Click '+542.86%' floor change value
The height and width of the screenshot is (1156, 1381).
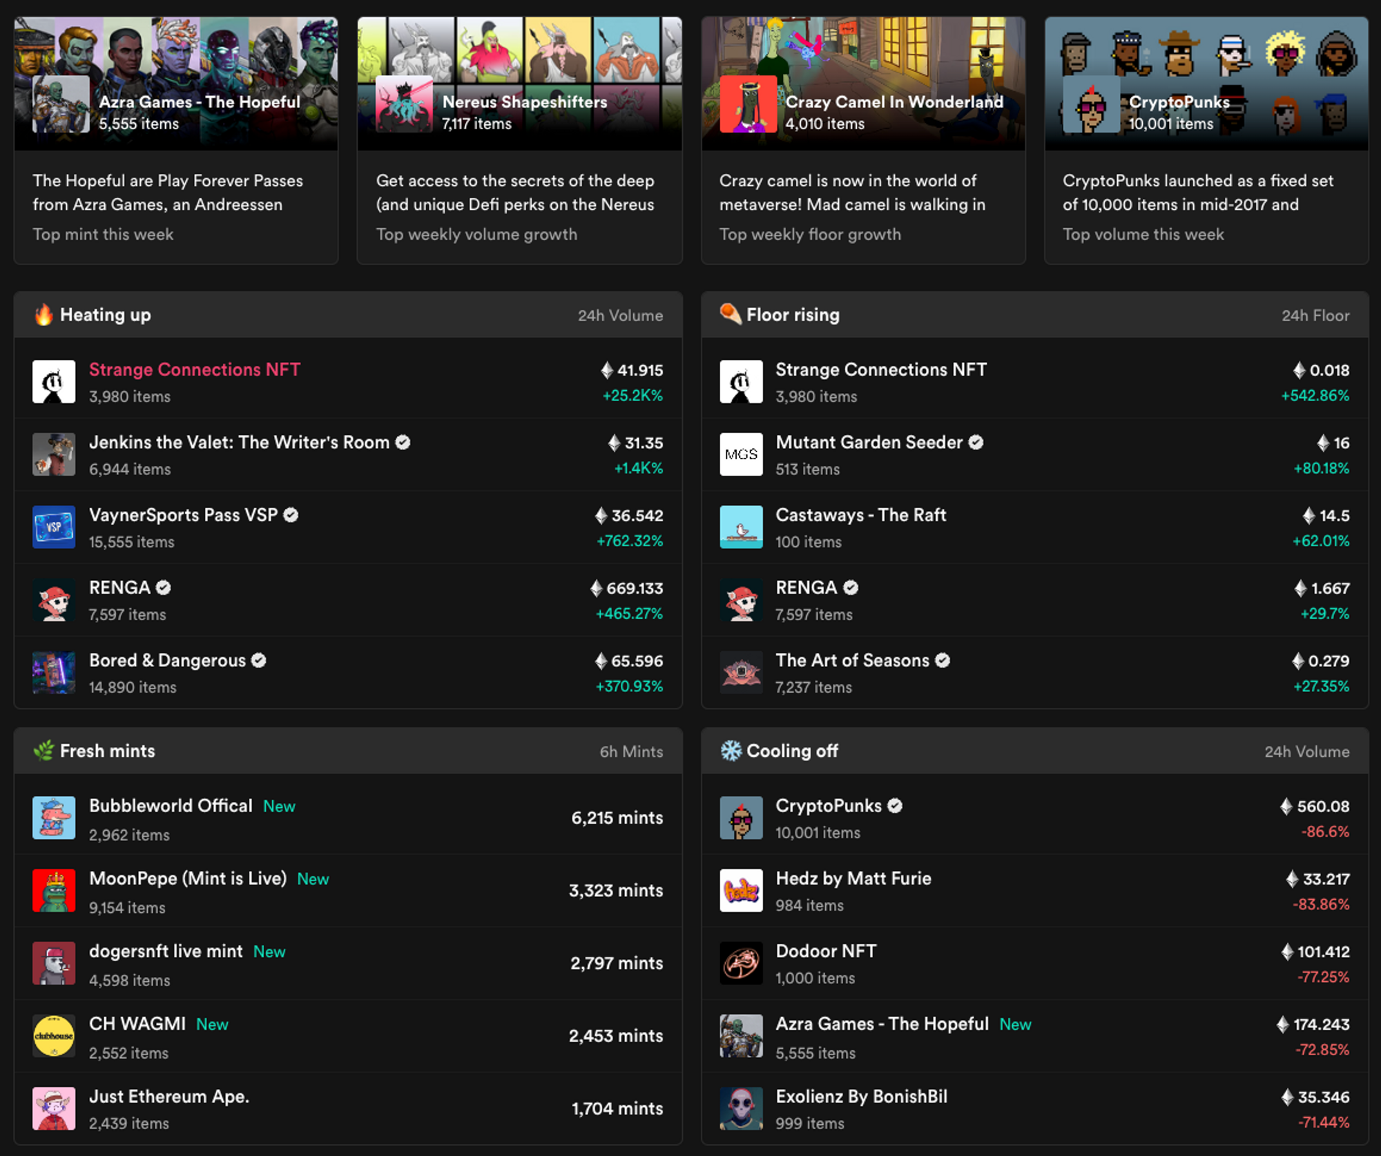click(x=1315, y=396)
